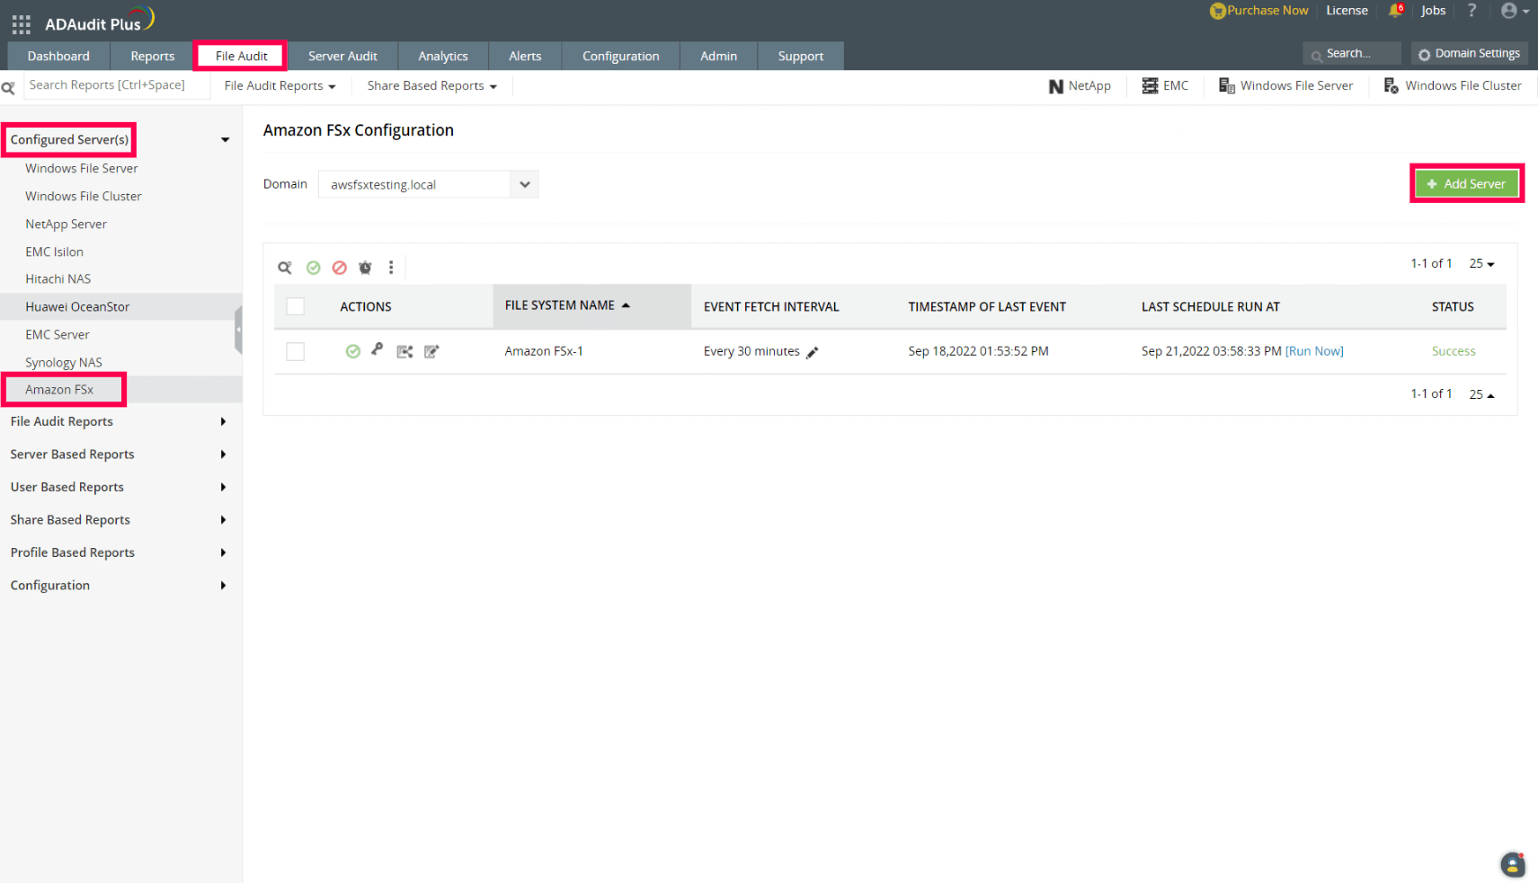Viewport: 1538px width, 883px height.
Task: Open the Domain dropdown for awsfsxtesting.local
Action: [x=524, y=184]
